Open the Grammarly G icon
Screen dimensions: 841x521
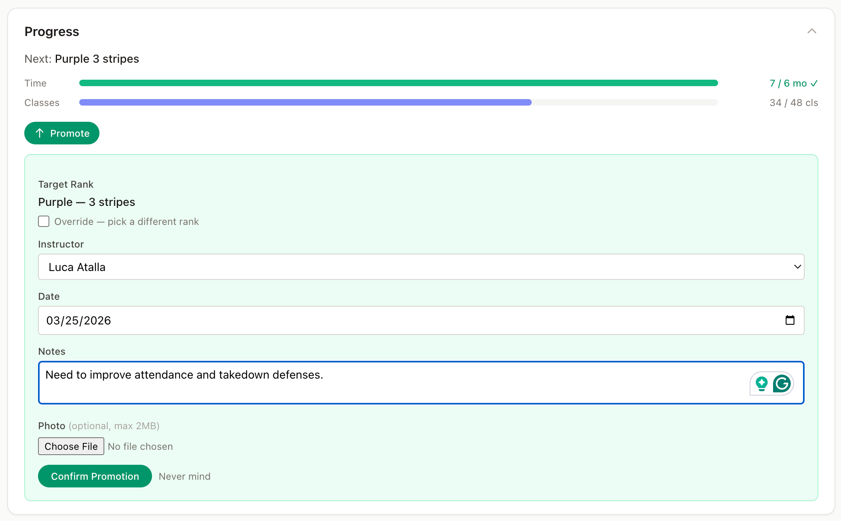(x=782, y=383)
